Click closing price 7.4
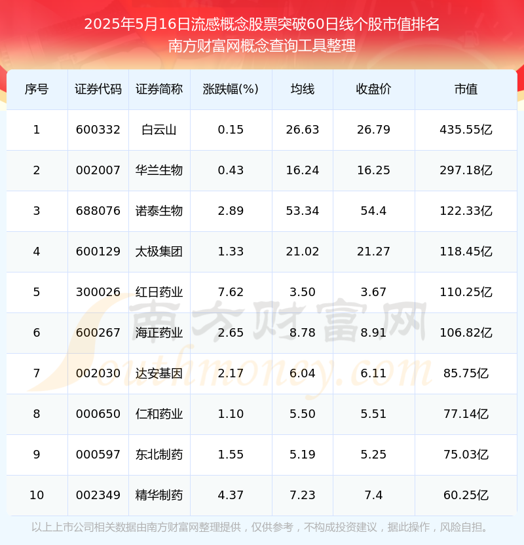 click(x=373, y=496)
